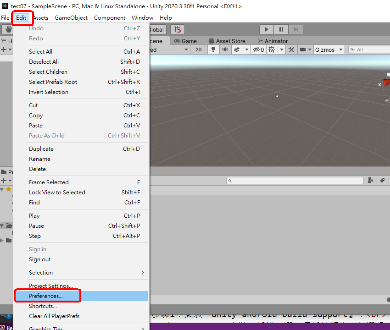This screenshot has width=390, height=330.
Task: Select the Hand tool in the toolbar
Action: (8, 29)
